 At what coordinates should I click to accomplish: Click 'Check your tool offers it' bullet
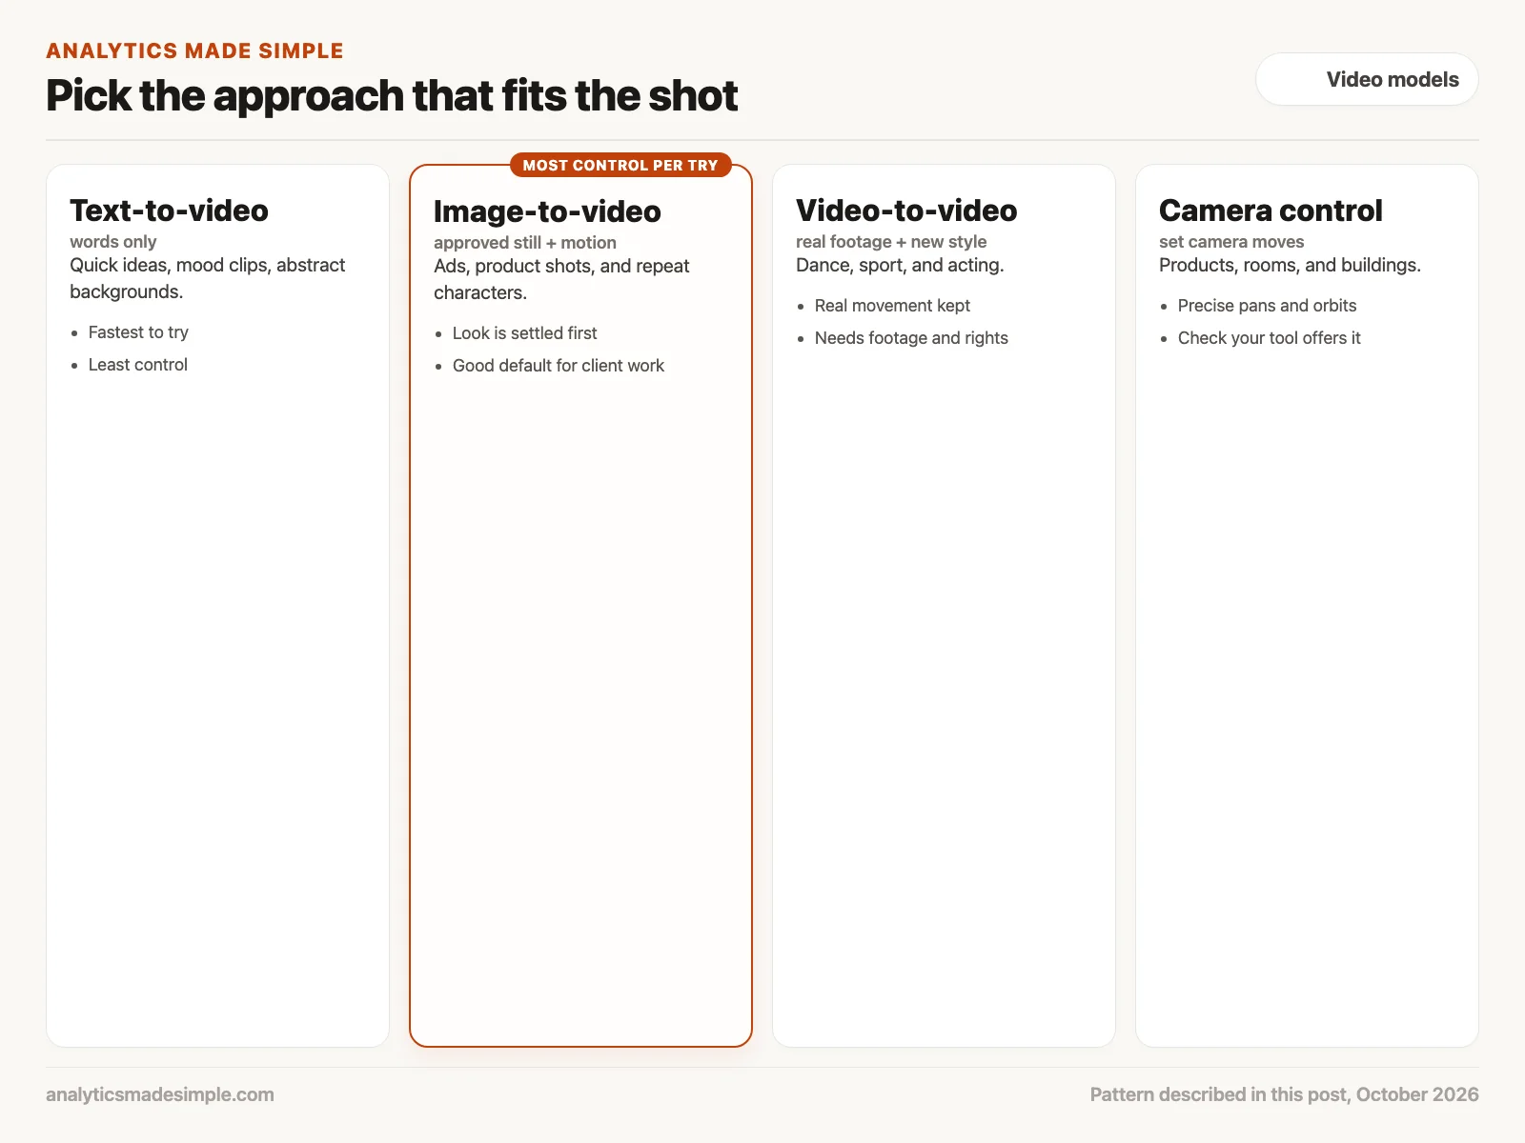click(1269, 338)
